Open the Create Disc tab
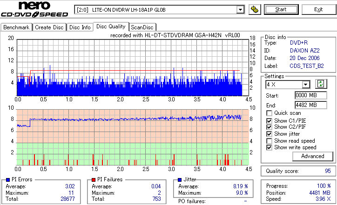337x205 pixels. [x=49, y=27]
